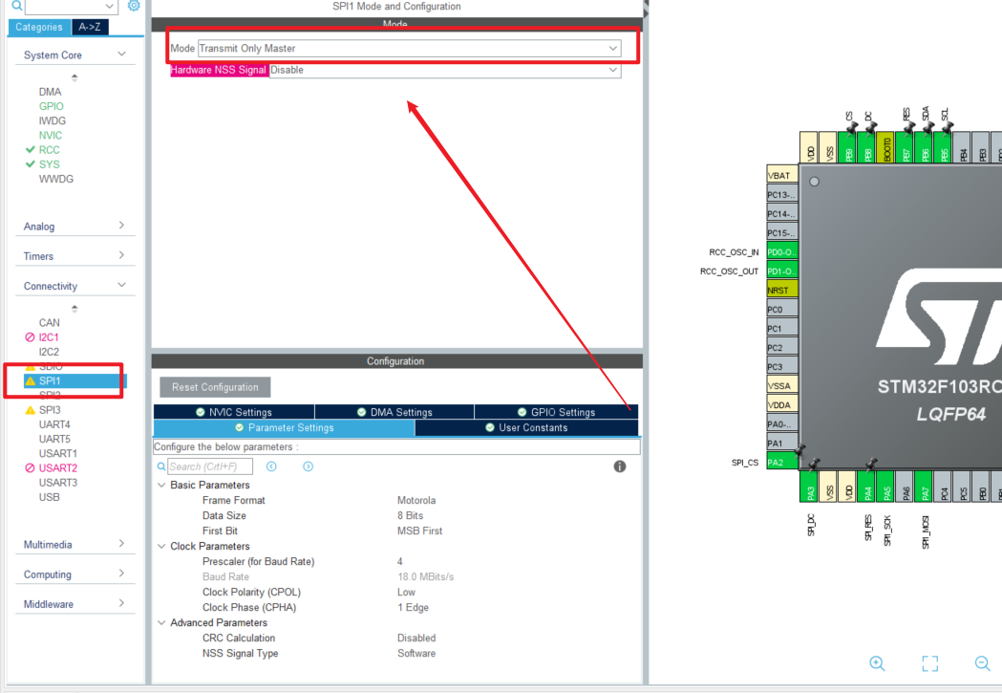Select pin PA2 labeled SPI_CS
This screenshot has width=1002, height=693.
click(x=782, y=462)
